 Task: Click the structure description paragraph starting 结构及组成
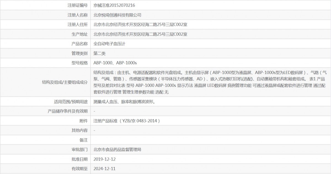(x=210, y=82)
